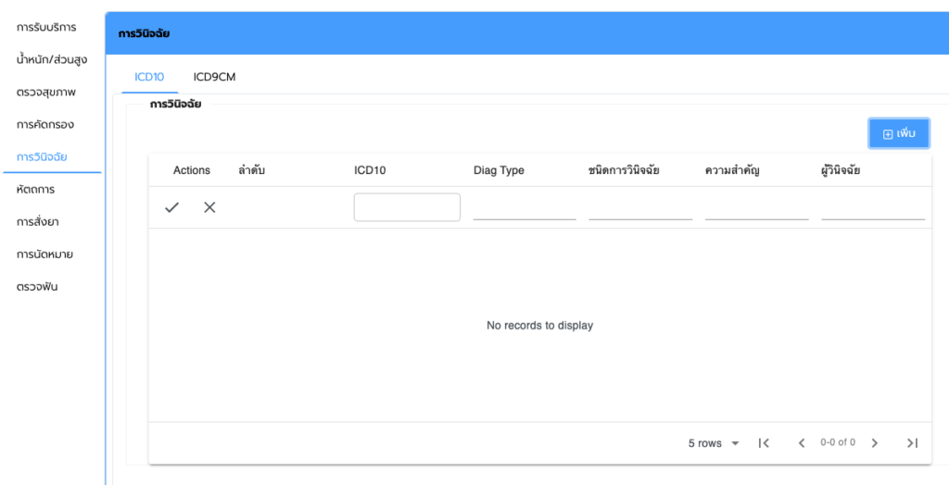Navigate to การสั่งยา in the sidebar
The height and width of the screenshot is (485, 949).
[x=38, y=221]
